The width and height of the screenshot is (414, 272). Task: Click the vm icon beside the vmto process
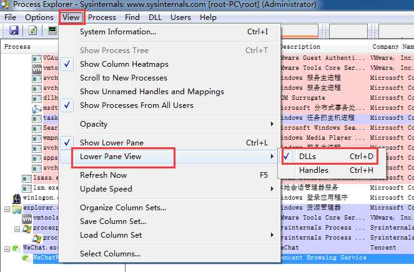tap(37, 69)
